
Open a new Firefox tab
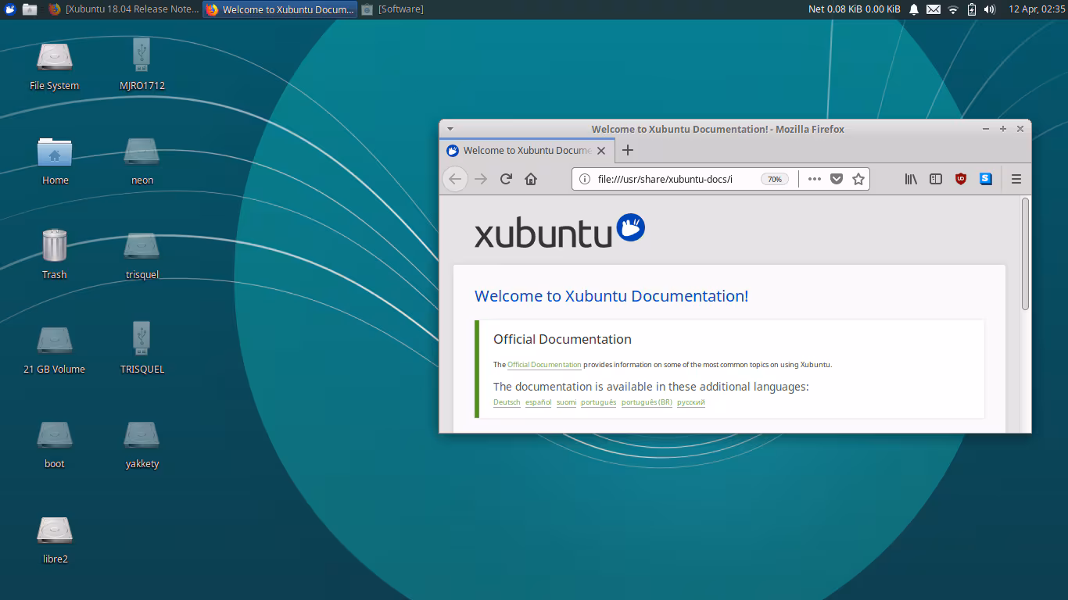627,150
